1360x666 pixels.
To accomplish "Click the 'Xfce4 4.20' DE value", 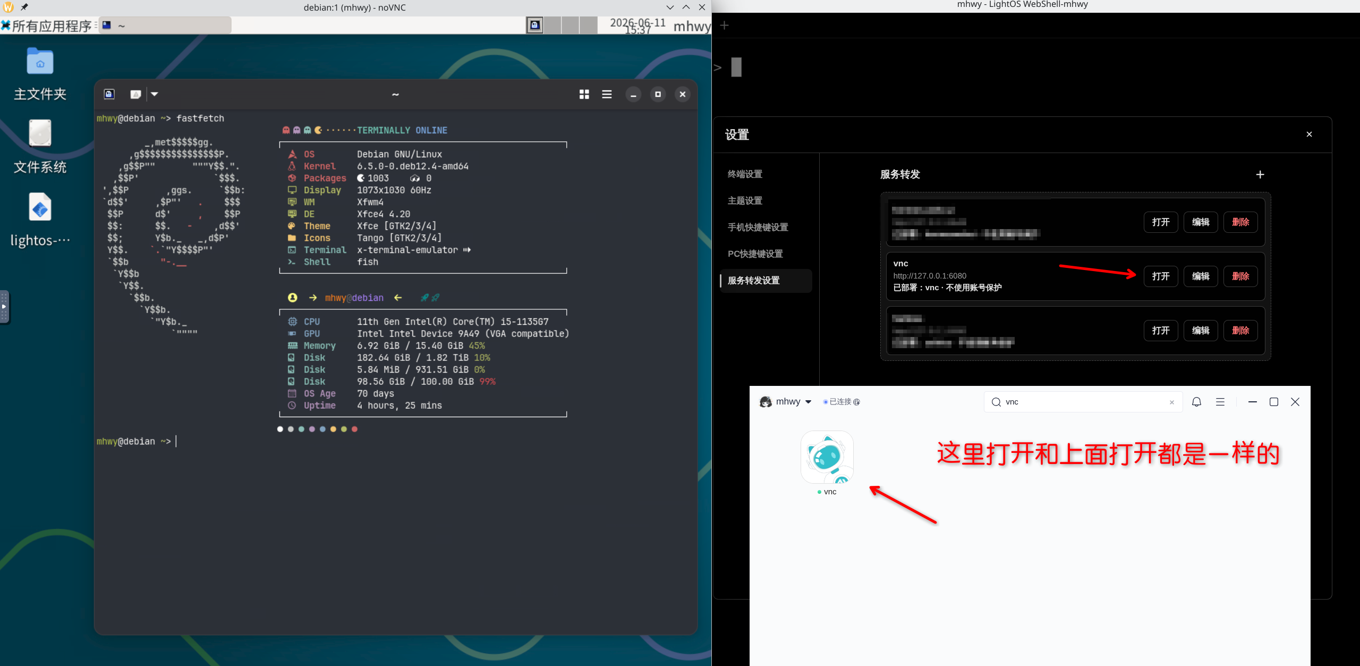I will point(384,214).
